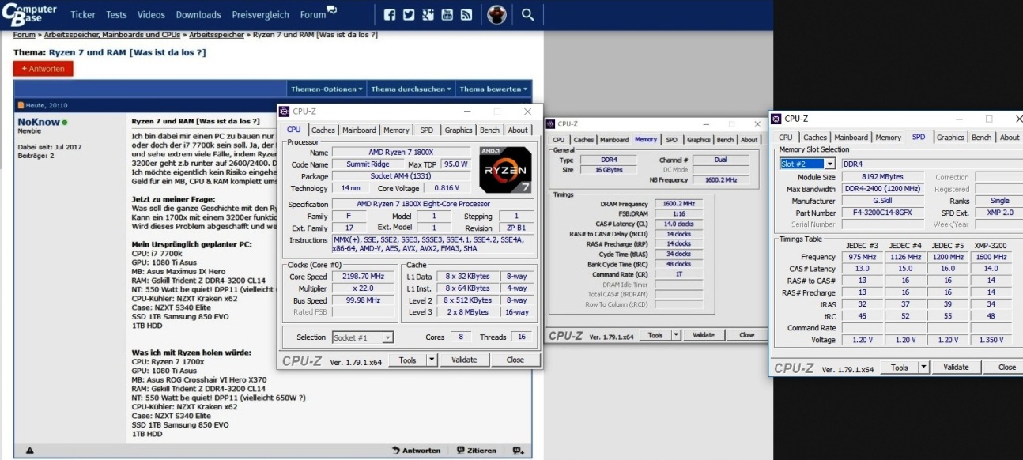Switch to Bench tab in processor CPU-Z window
The height and width of the screenshot is (460, 1023).
pyautogui.click(x=489, y=130)
